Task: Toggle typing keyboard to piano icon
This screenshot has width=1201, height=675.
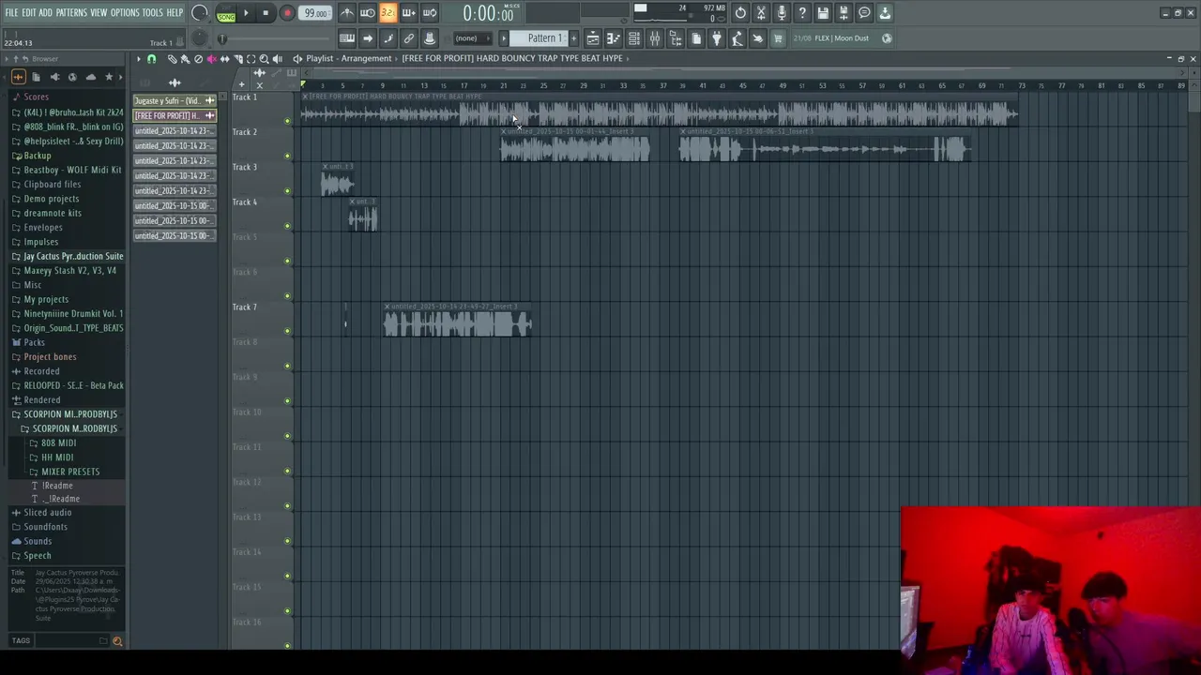Action: click(x=346, y=38)
